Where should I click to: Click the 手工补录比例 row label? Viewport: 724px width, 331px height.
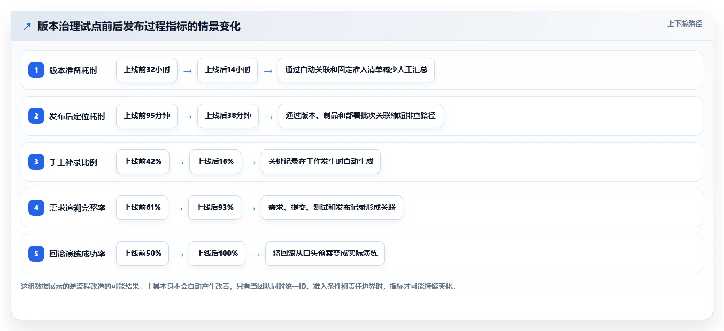point(73,162)
